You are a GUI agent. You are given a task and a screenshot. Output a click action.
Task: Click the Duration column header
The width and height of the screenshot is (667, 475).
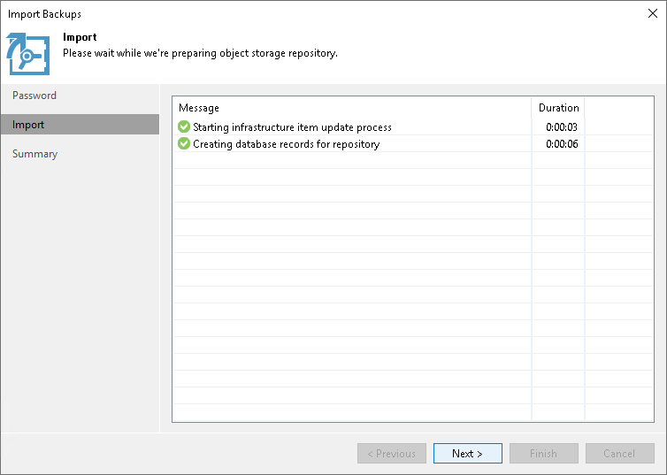558,108
